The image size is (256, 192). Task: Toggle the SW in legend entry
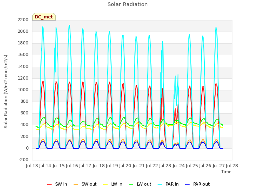pyautogui.click(x=57, y=184)
